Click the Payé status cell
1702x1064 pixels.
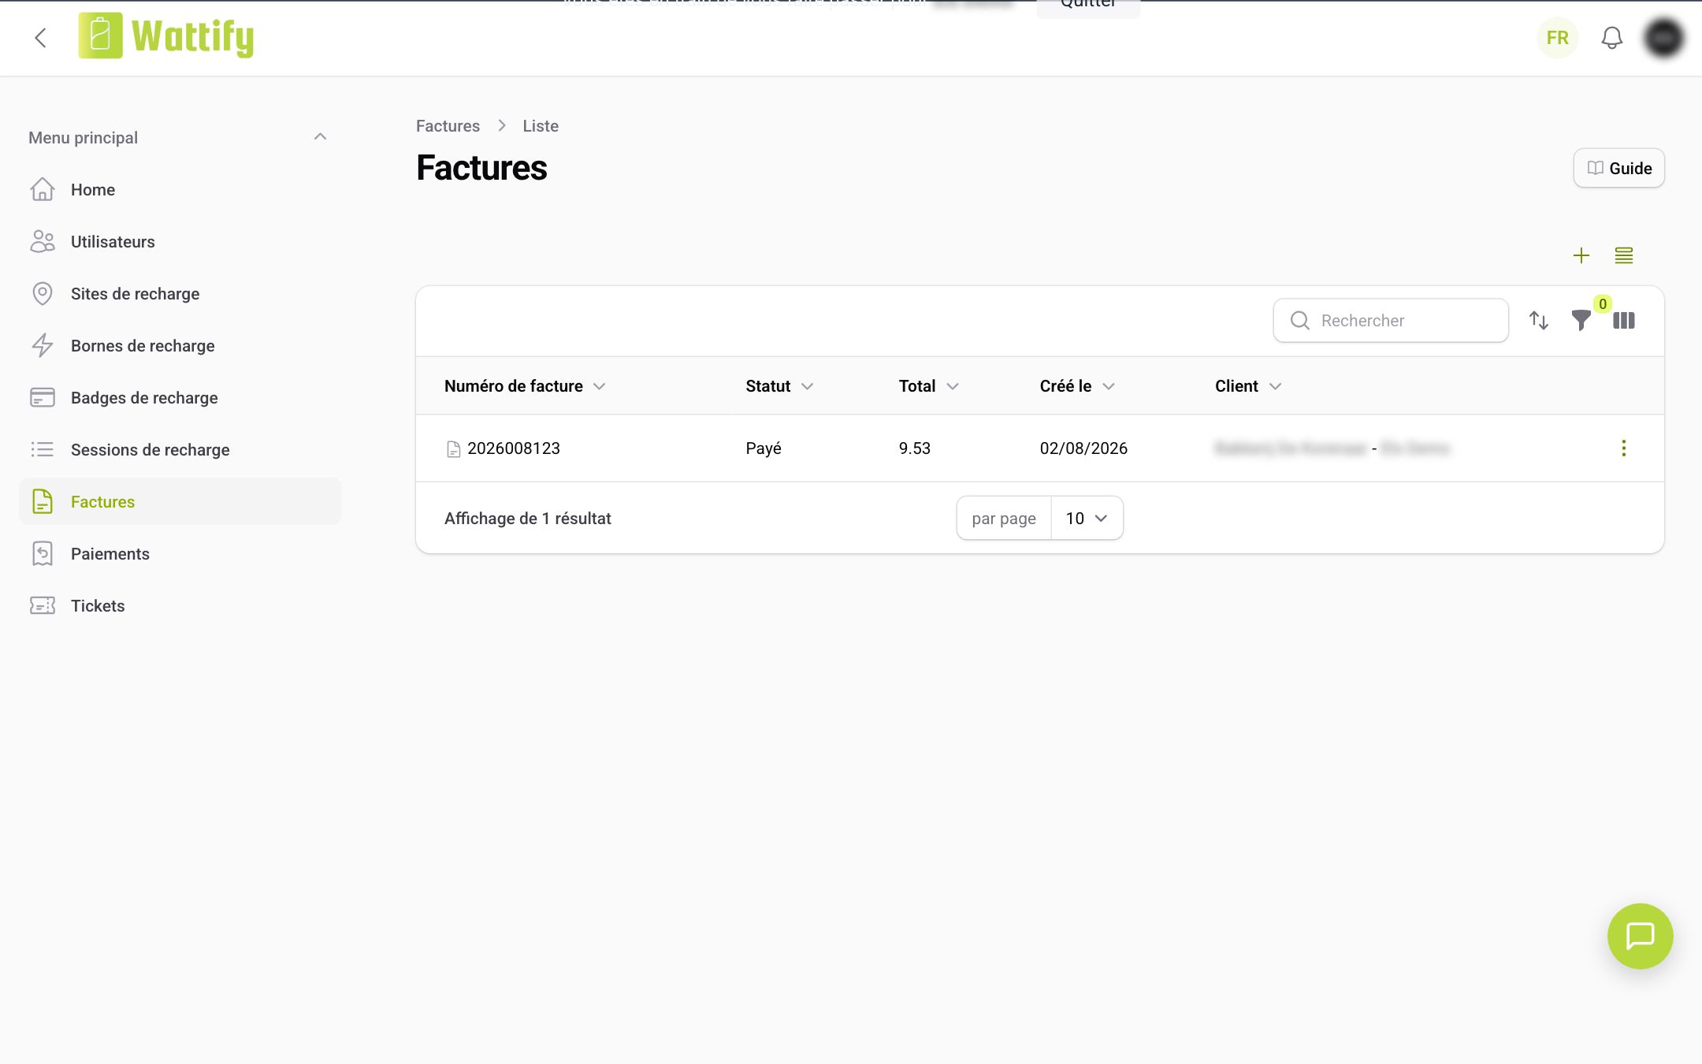[763, 448]
